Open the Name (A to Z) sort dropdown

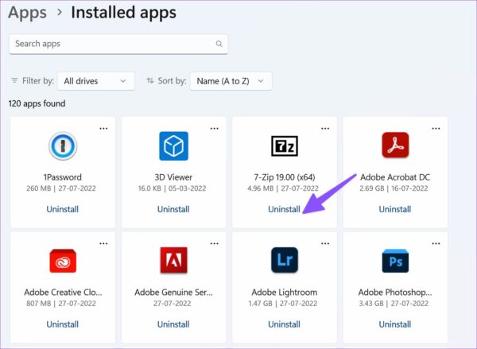(231, 81)
